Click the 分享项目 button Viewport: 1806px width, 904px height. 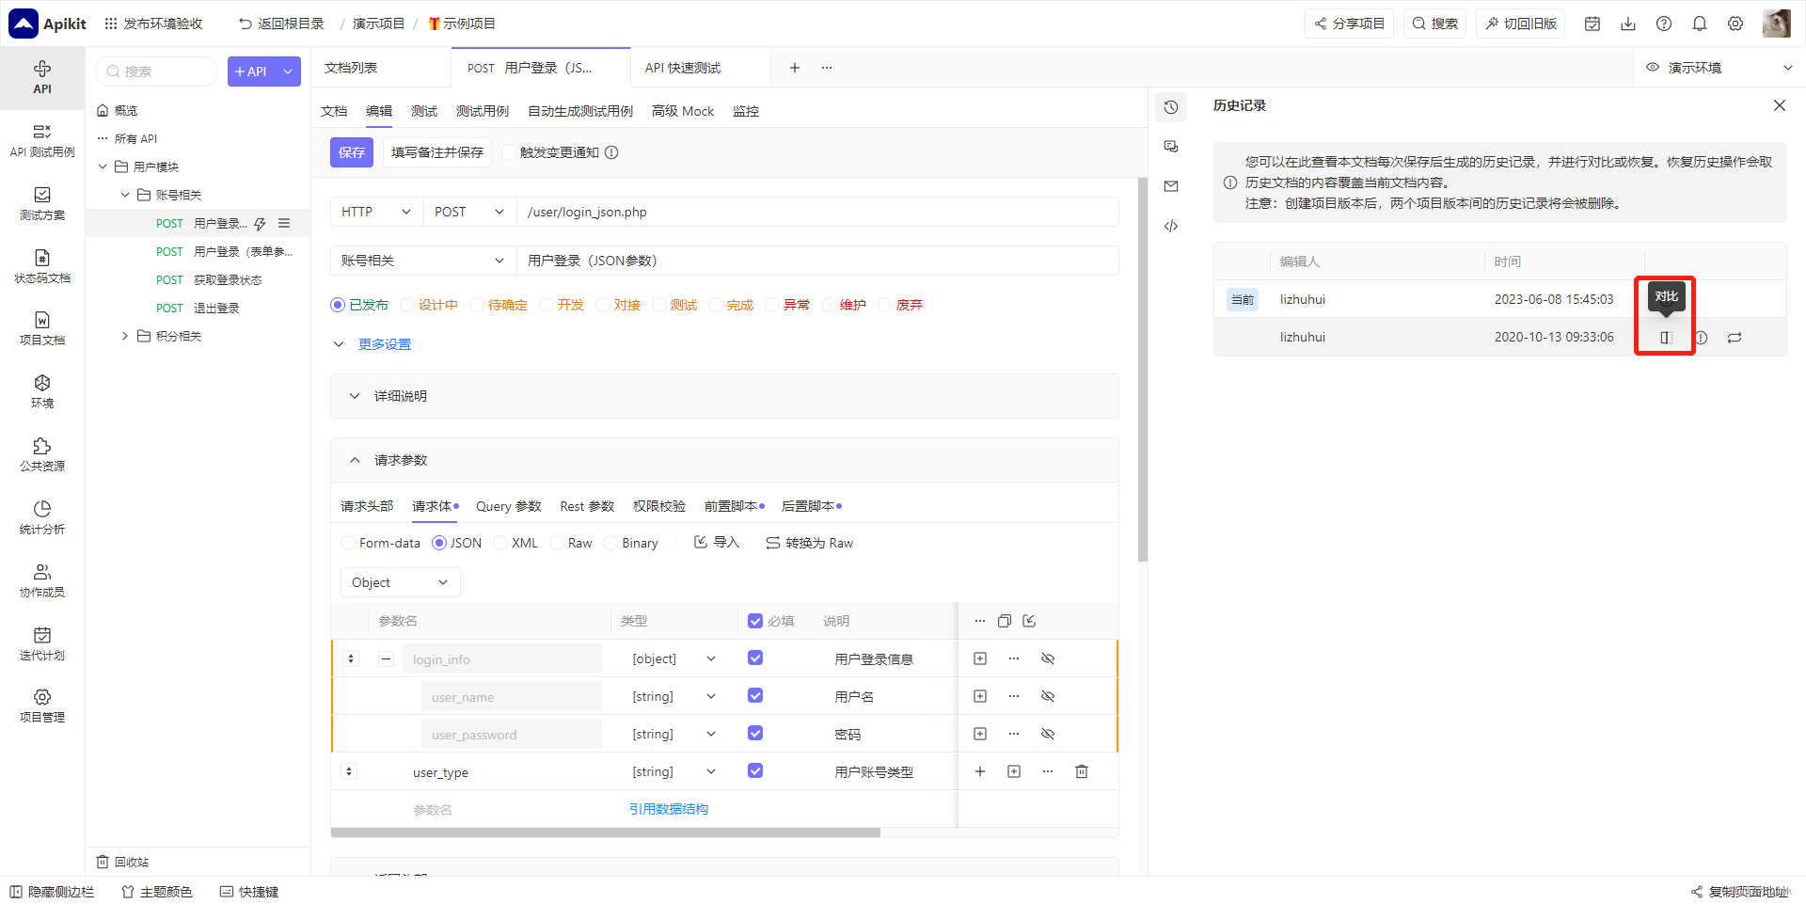[x=1350, y=24]
